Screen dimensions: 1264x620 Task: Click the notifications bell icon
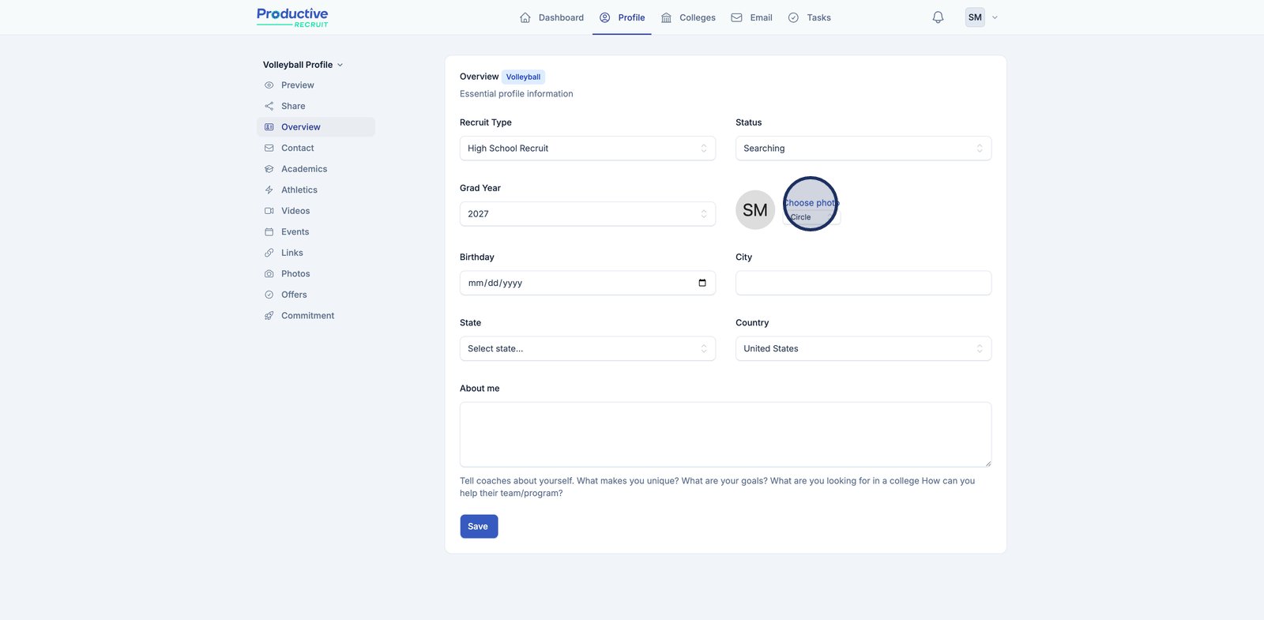click(x=938, y=17)
